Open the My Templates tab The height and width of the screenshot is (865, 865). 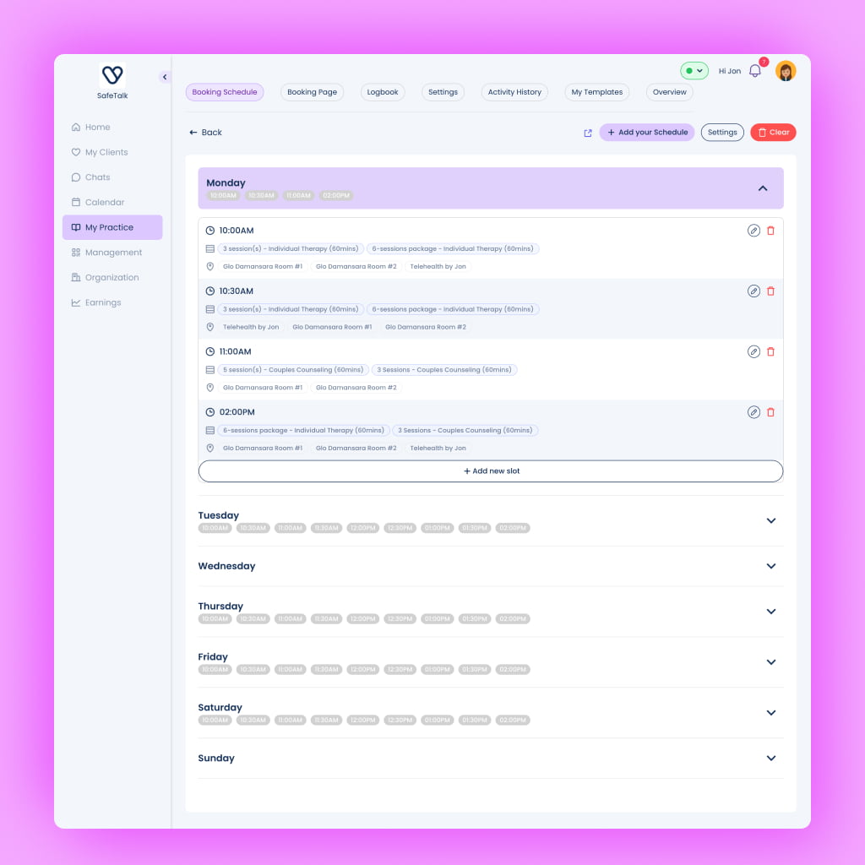pyautogui.click(x=596, y=92)
